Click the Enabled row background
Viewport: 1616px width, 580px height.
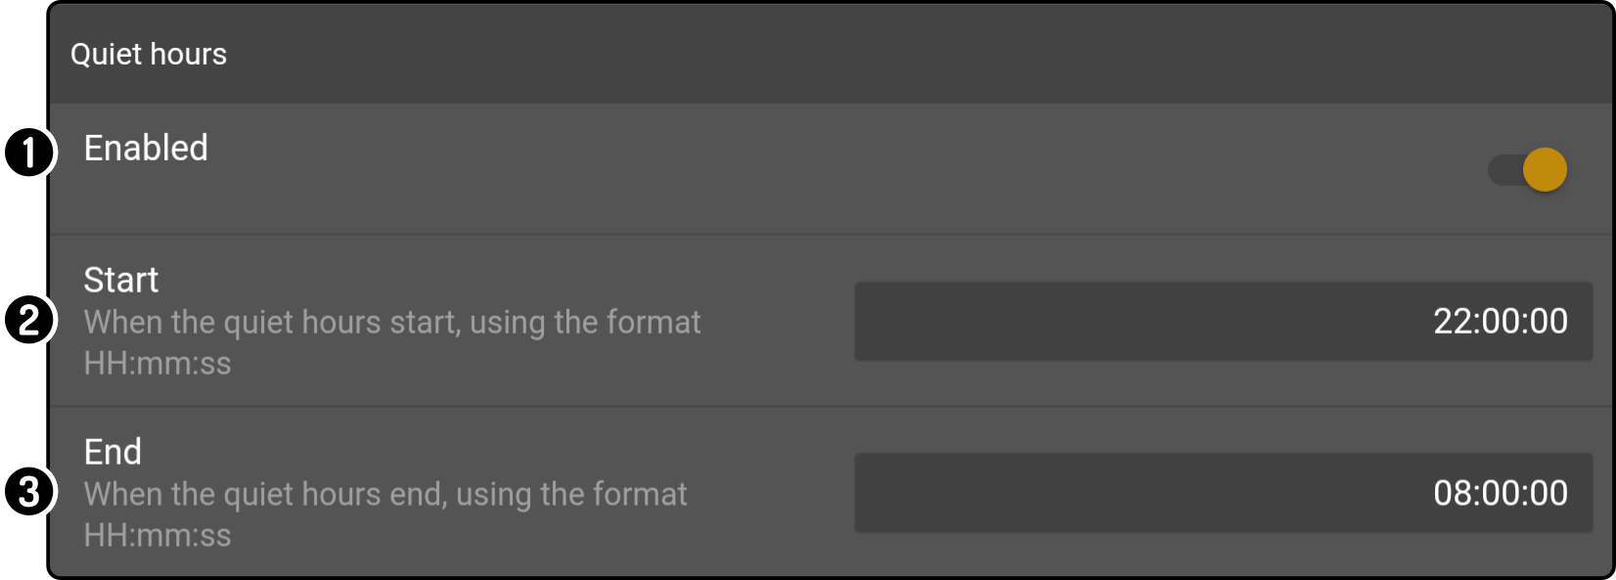[830, 169]
